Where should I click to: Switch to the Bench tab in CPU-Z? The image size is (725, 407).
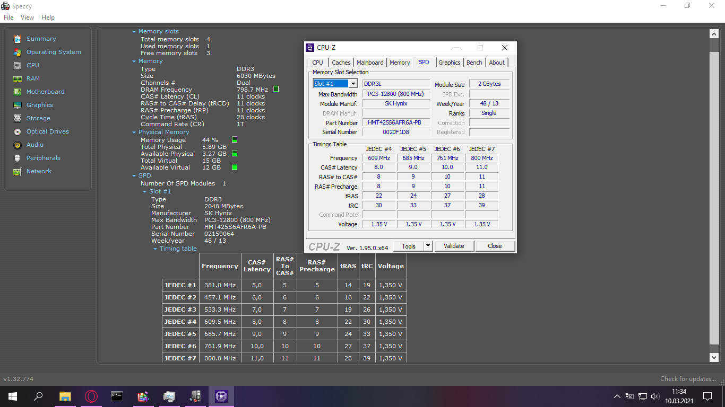474,63
